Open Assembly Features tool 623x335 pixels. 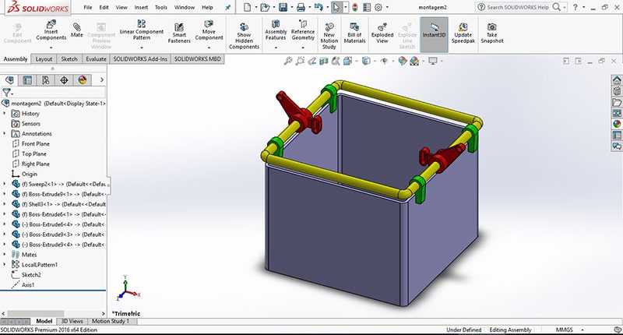tap(276, 30)
